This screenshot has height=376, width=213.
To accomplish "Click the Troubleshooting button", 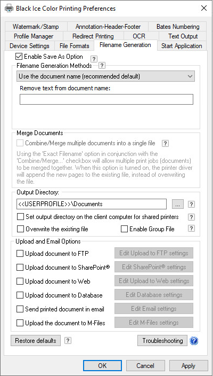I will 162,341.
